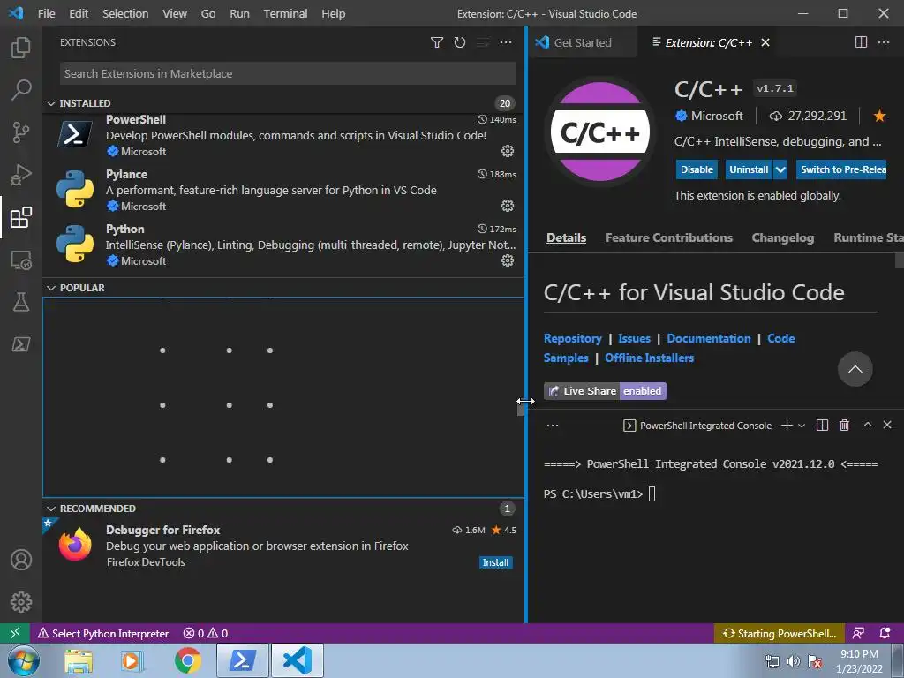904x678 pixels.
Task: Open Chrome from the taskbar
Action: [x=187, y=660]
